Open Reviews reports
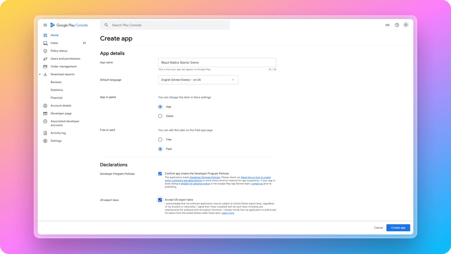The width and height of the screenshot is (451, 254). point(56,82)
